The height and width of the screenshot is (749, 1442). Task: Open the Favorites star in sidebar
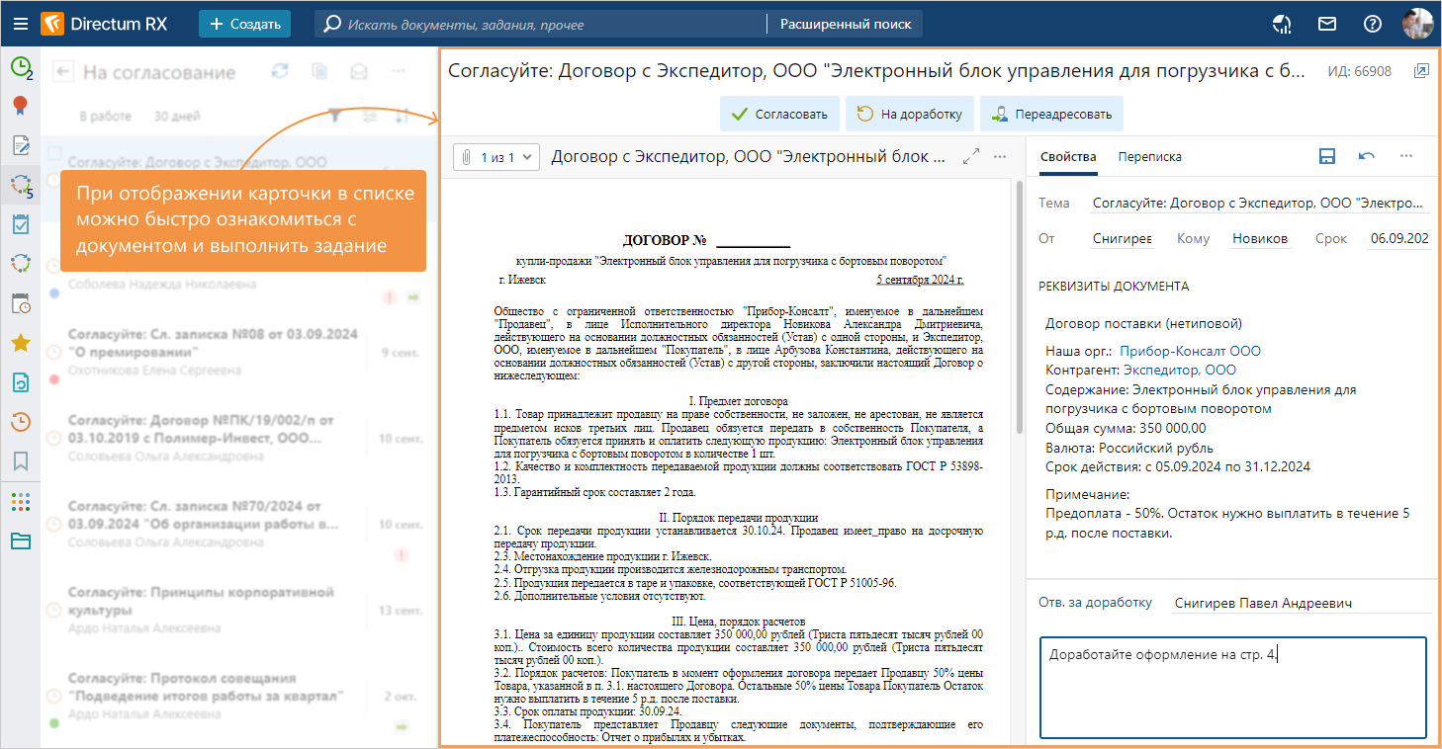pos(20,343)
